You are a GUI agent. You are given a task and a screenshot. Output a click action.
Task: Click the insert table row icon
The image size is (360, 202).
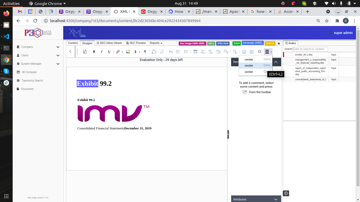[x=203, y=52]
